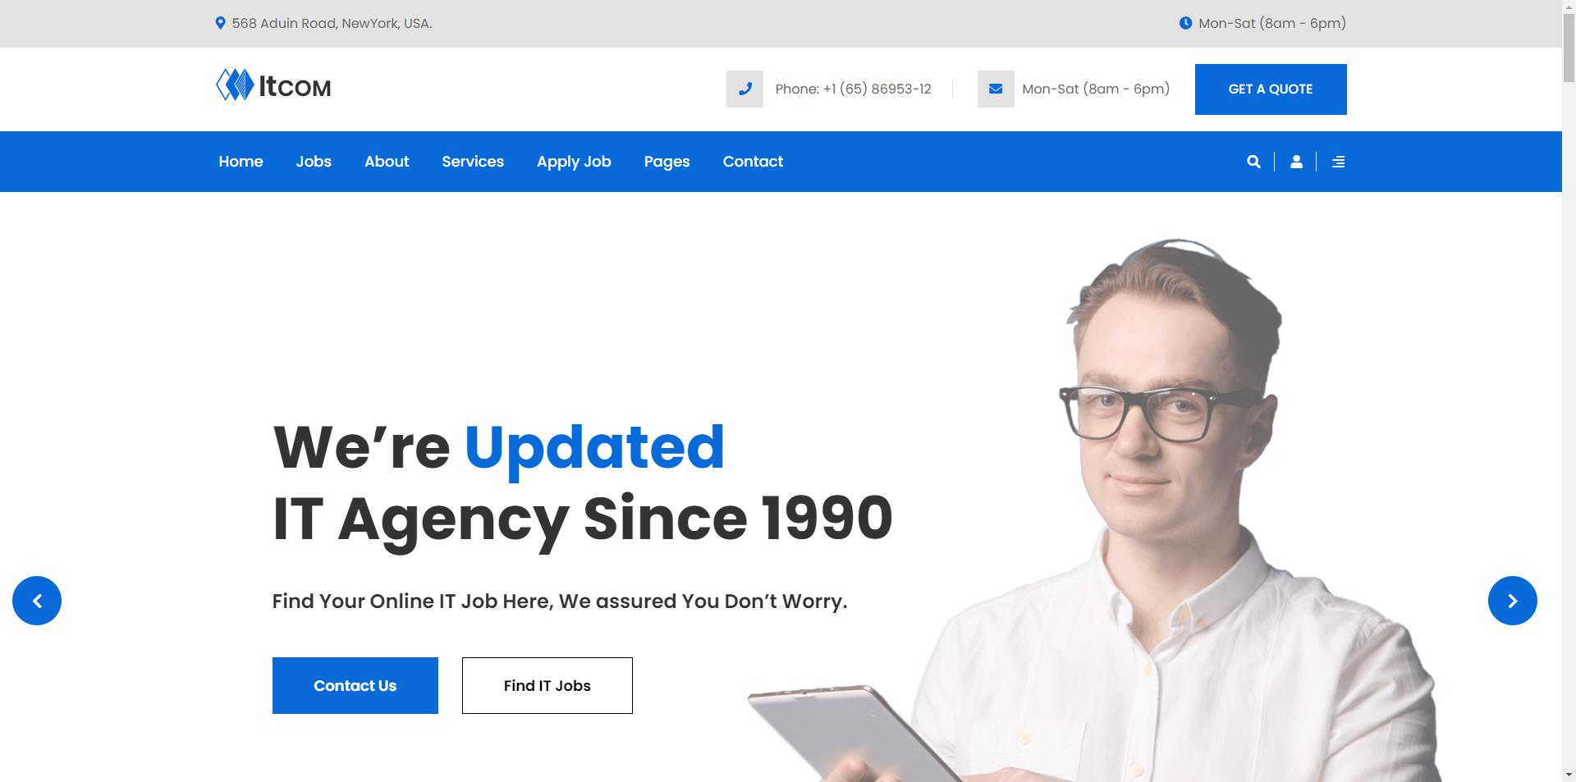Viewport: 1576px width, 782px height.
Task: Expand the Pages menu
Action: coord(667,162)
